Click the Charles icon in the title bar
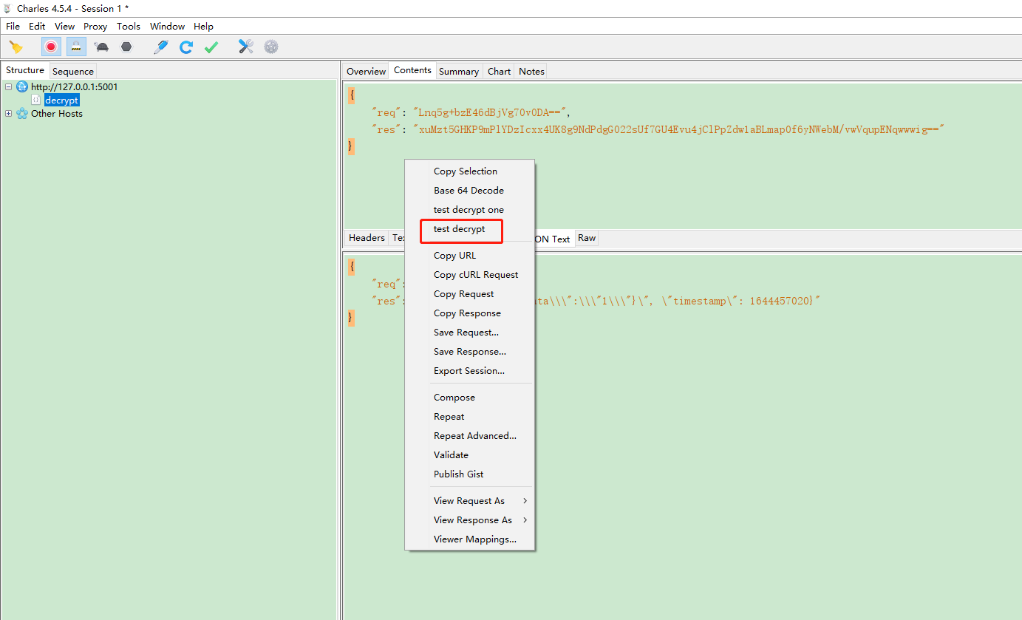 click(6, 8)
